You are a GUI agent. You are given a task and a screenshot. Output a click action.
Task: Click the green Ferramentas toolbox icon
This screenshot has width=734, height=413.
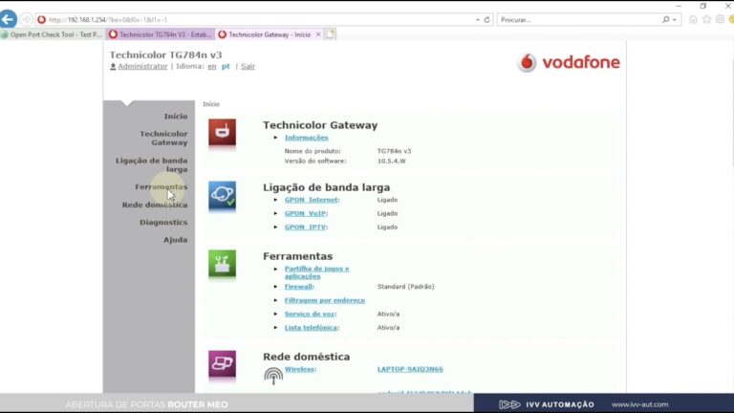coord(222,265)
